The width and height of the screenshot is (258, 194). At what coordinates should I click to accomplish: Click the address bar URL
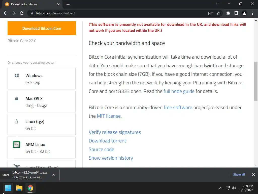[x=55, y=13]
